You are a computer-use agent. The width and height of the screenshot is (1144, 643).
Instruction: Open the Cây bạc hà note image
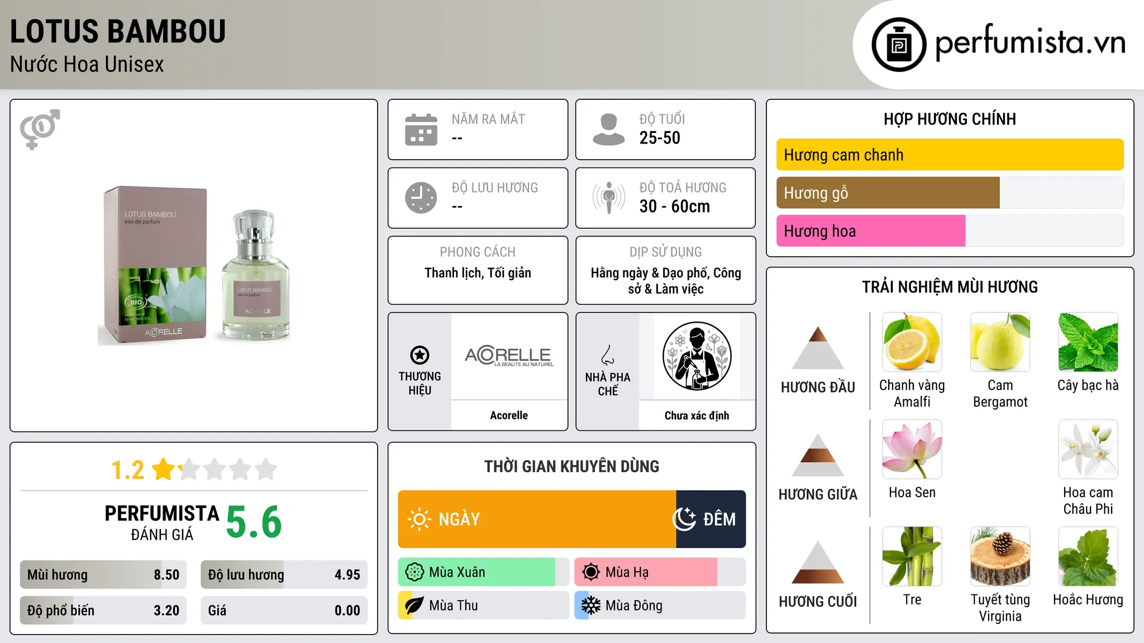tap(1088, 342)
